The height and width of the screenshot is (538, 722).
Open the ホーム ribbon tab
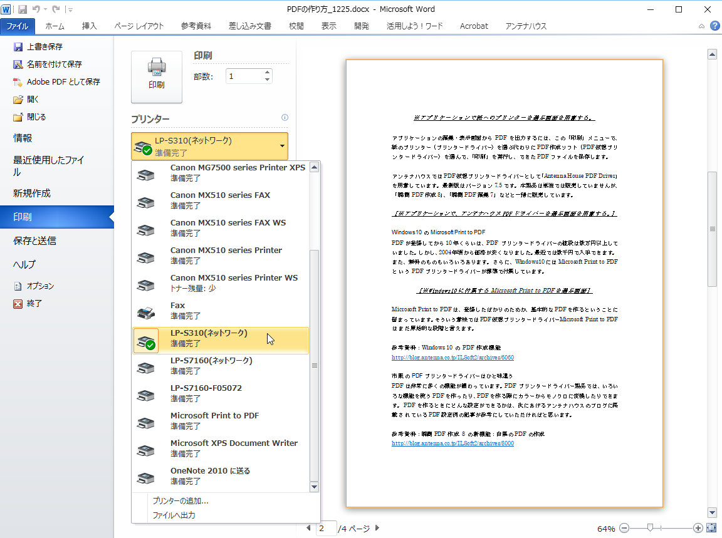click(x=55, y=26)
